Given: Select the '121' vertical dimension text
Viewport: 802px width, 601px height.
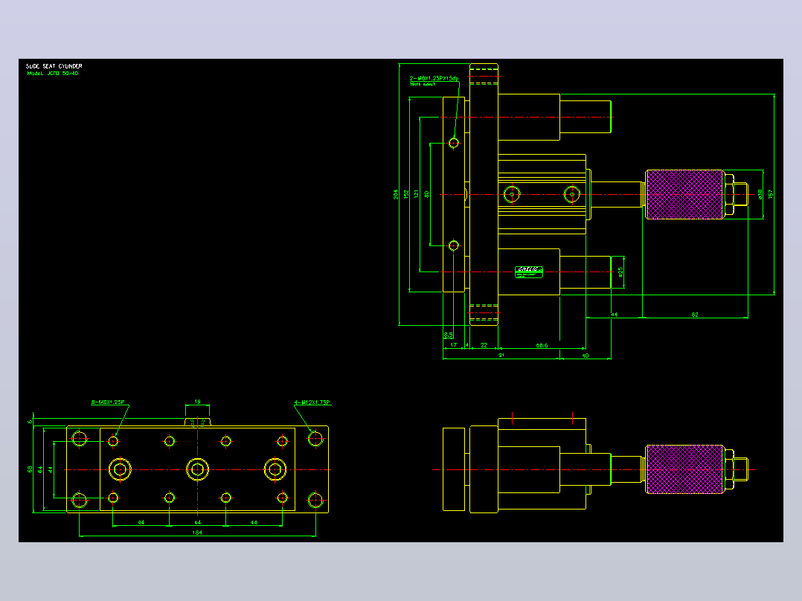Looking at the screenshot, I should coord(417,194).
